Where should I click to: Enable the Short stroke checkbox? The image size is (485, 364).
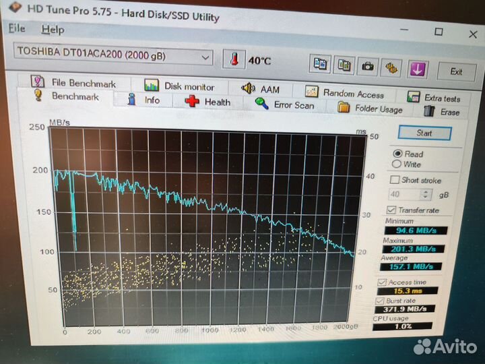[395, 179]
